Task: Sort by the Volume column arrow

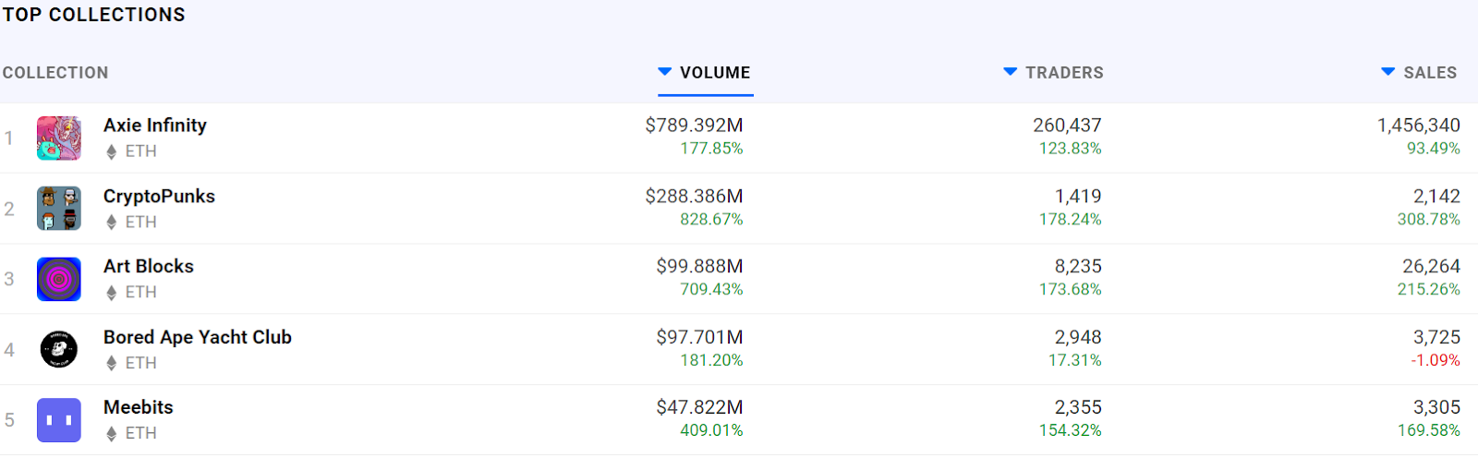Action: tap(664, 71)
